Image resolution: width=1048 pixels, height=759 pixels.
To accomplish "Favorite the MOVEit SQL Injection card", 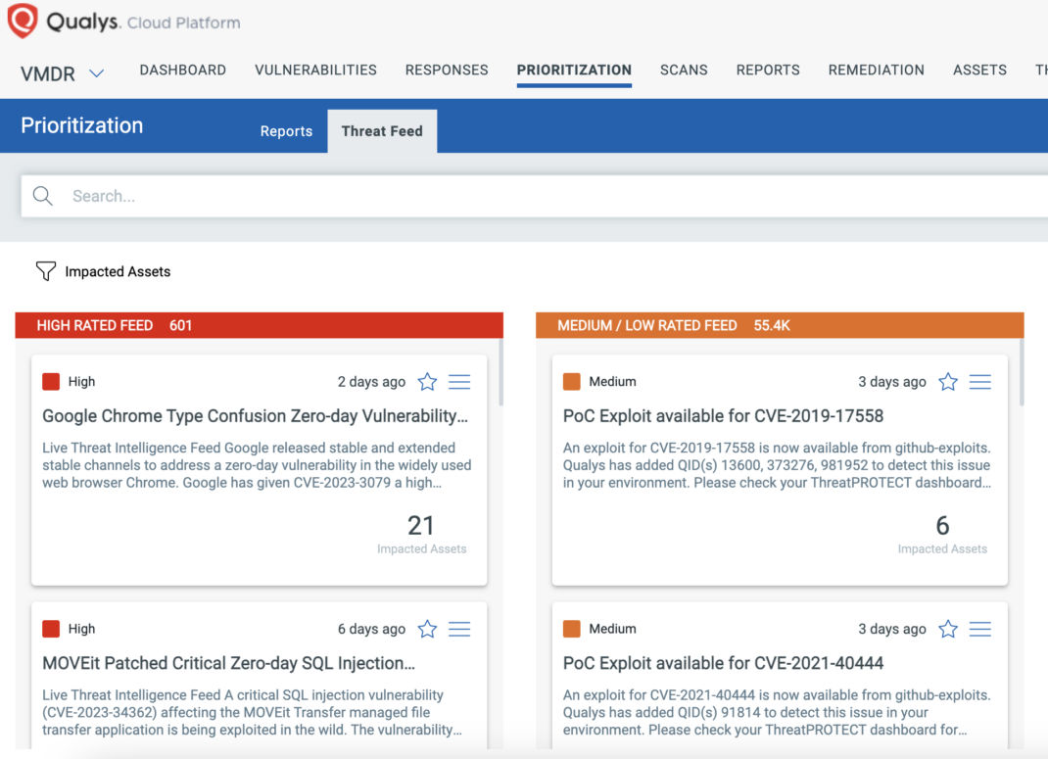I will 427,629.
